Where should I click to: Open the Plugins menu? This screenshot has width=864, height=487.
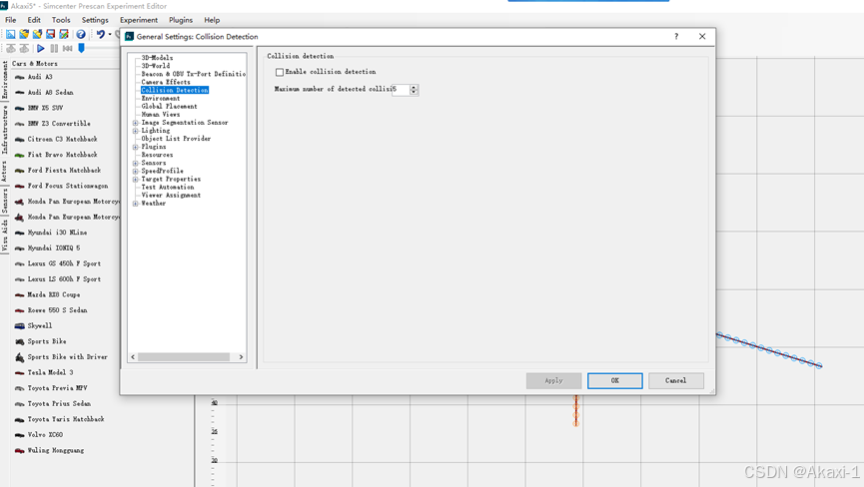coord(181,20)
